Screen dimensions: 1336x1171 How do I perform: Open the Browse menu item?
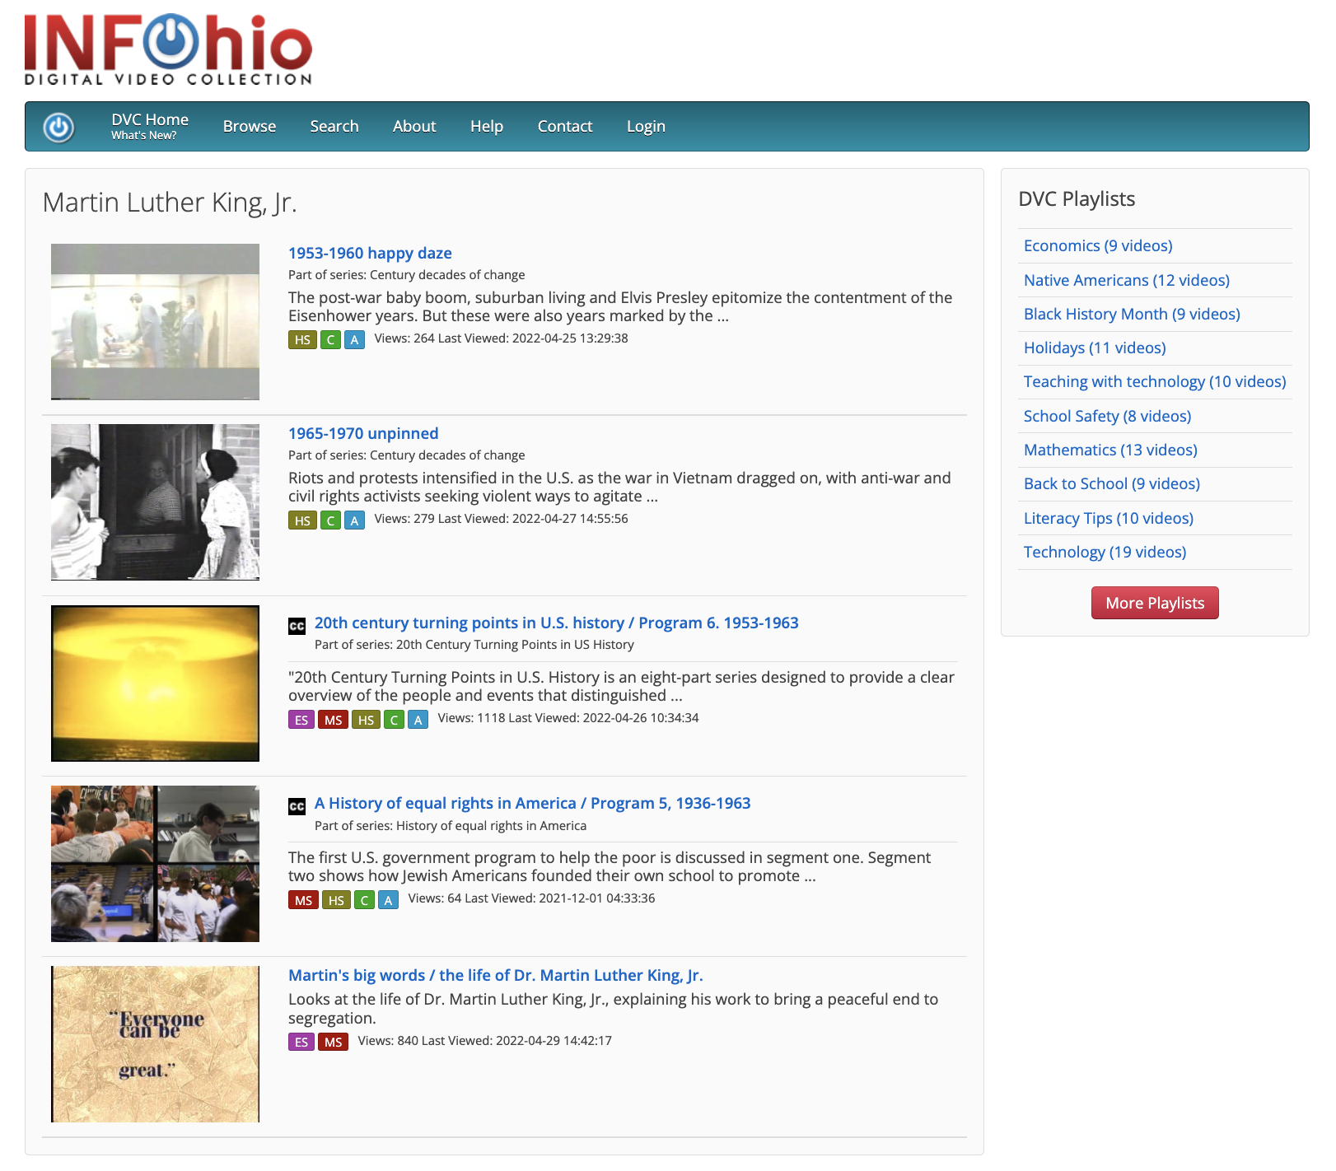click(x=250, y=126)
